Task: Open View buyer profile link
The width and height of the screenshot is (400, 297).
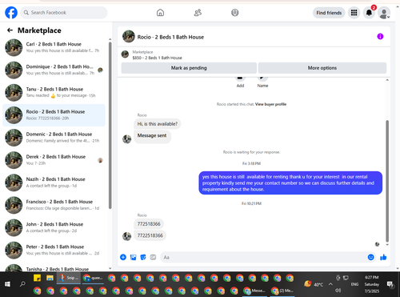Action: tap(270, 104)
